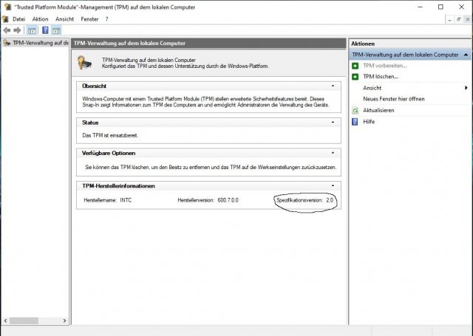Toggle the console tree pane toolbar icon
Image resolution: width=473 pixels, height=336 pixels.
click(32, 30)
